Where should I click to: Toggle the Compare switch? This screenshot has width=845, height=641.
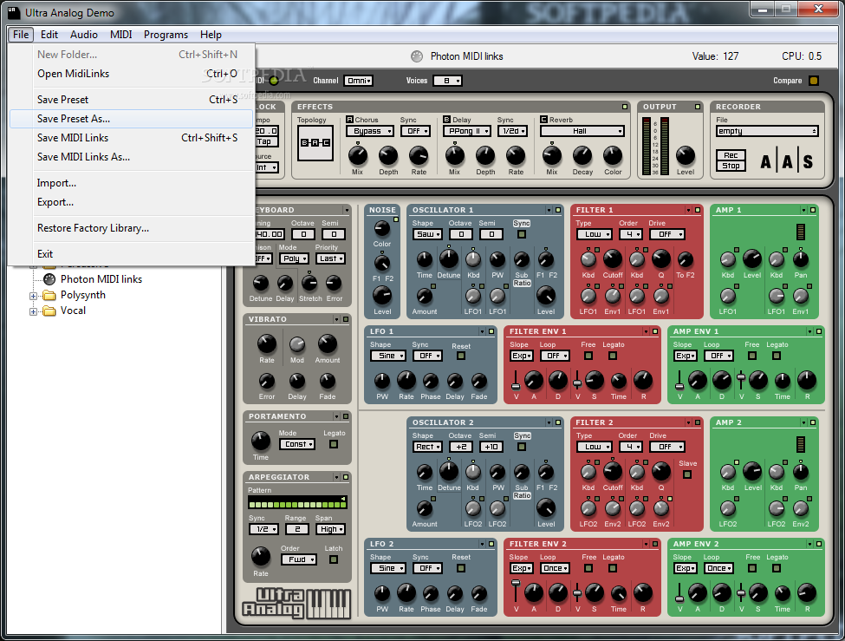814,81
